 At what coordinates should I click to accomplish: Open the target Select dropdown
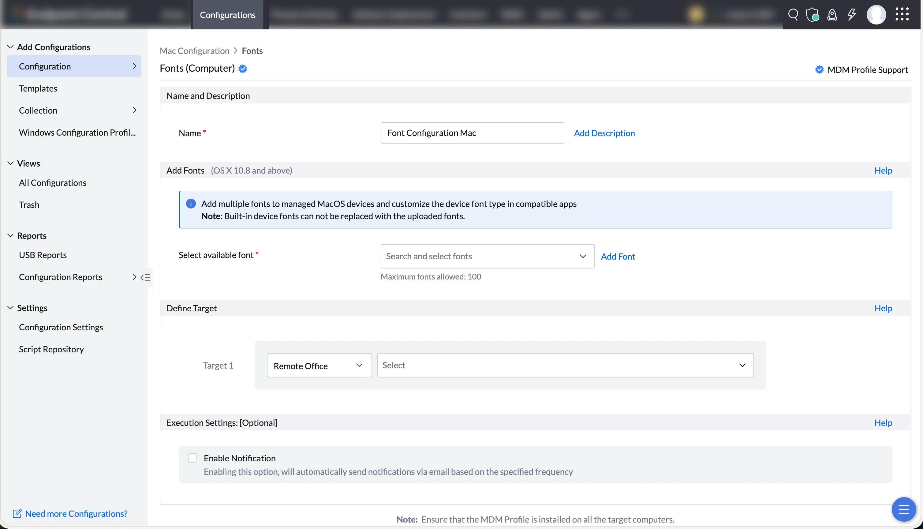point(565,365)
